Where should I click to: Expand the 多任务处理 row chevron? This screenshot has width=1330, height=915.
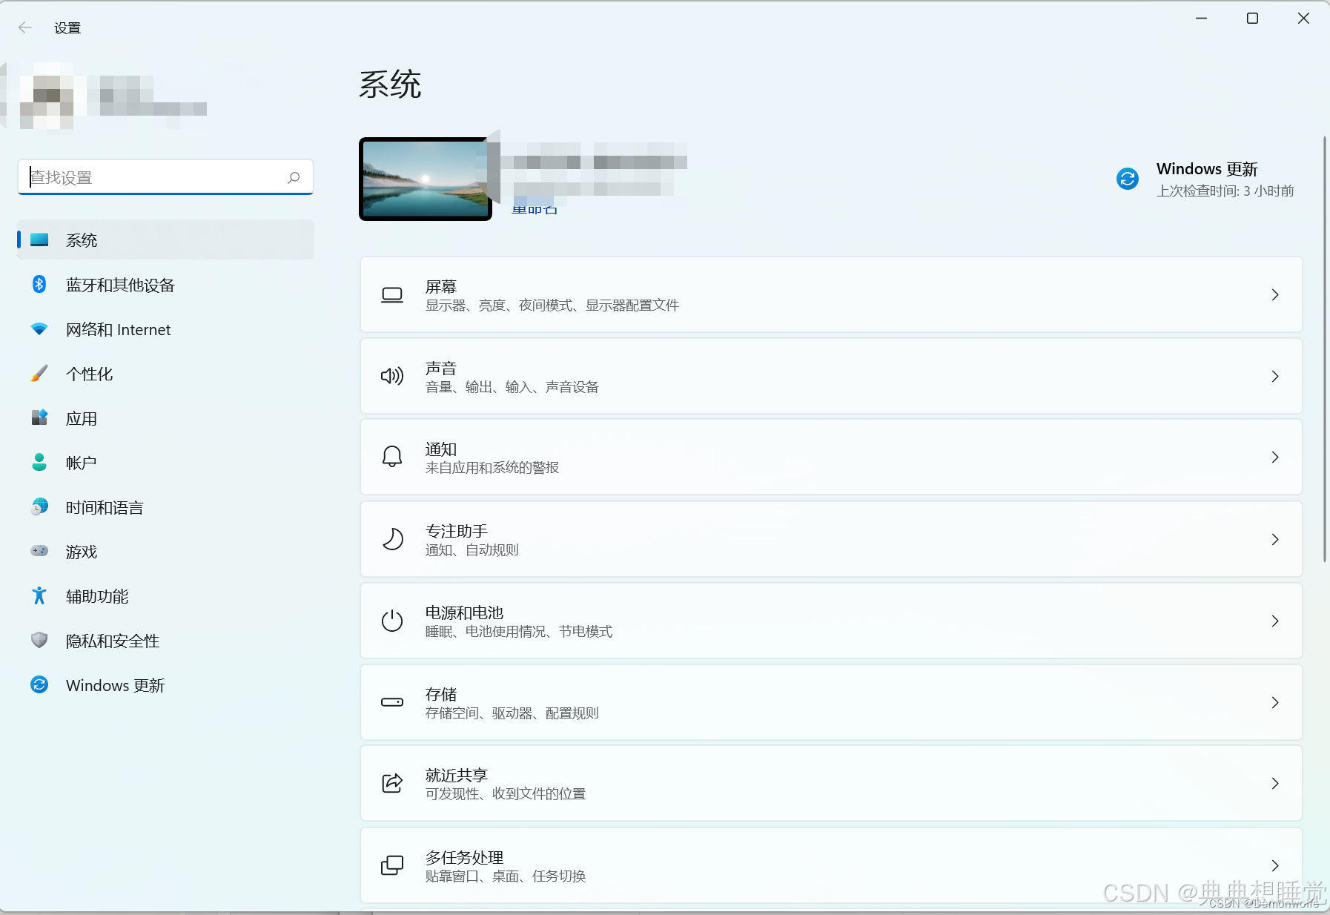1275,866
